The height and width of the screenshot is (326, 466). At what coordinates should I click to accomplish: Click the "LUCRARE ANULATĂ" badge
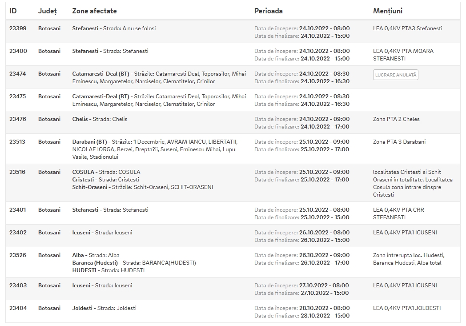pos(395,75)
